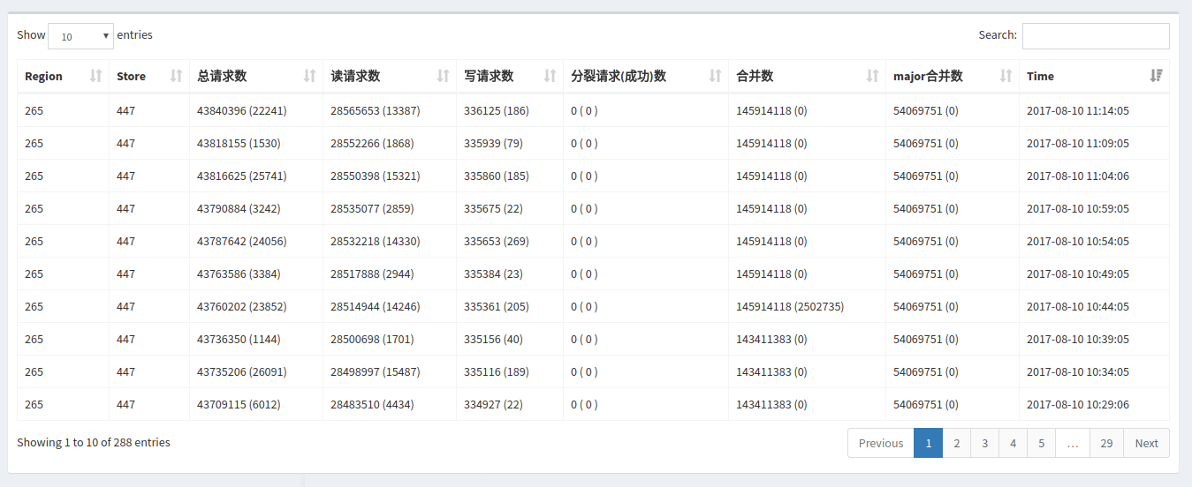Image resolution: width=1192 pixels, height=487 pixels.
Task: Select cell 43735206 (26091)
Action: [242, 371]
